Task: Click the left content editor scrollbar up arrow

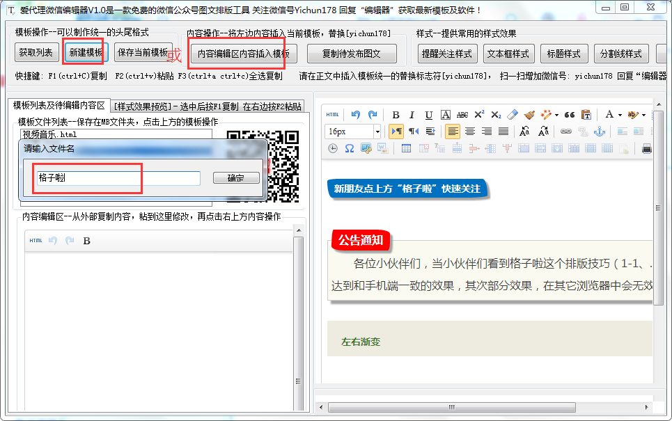Action: click(x=299, y=230)
